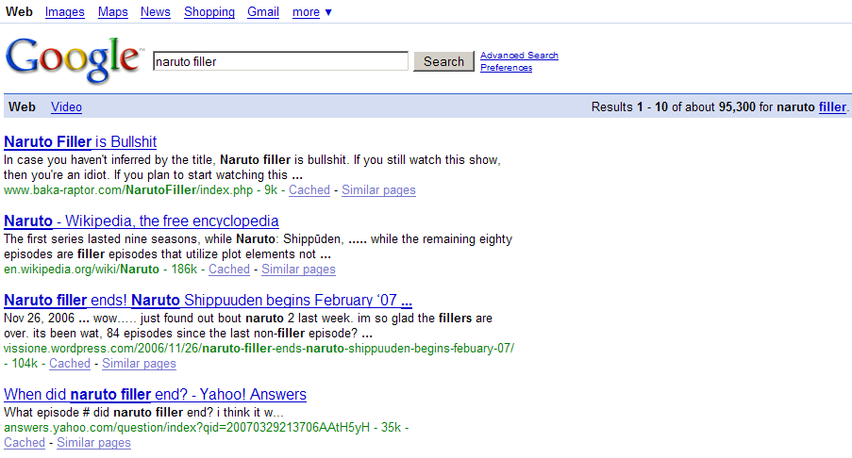Click the 'filler' definition link in results bar

832,106
